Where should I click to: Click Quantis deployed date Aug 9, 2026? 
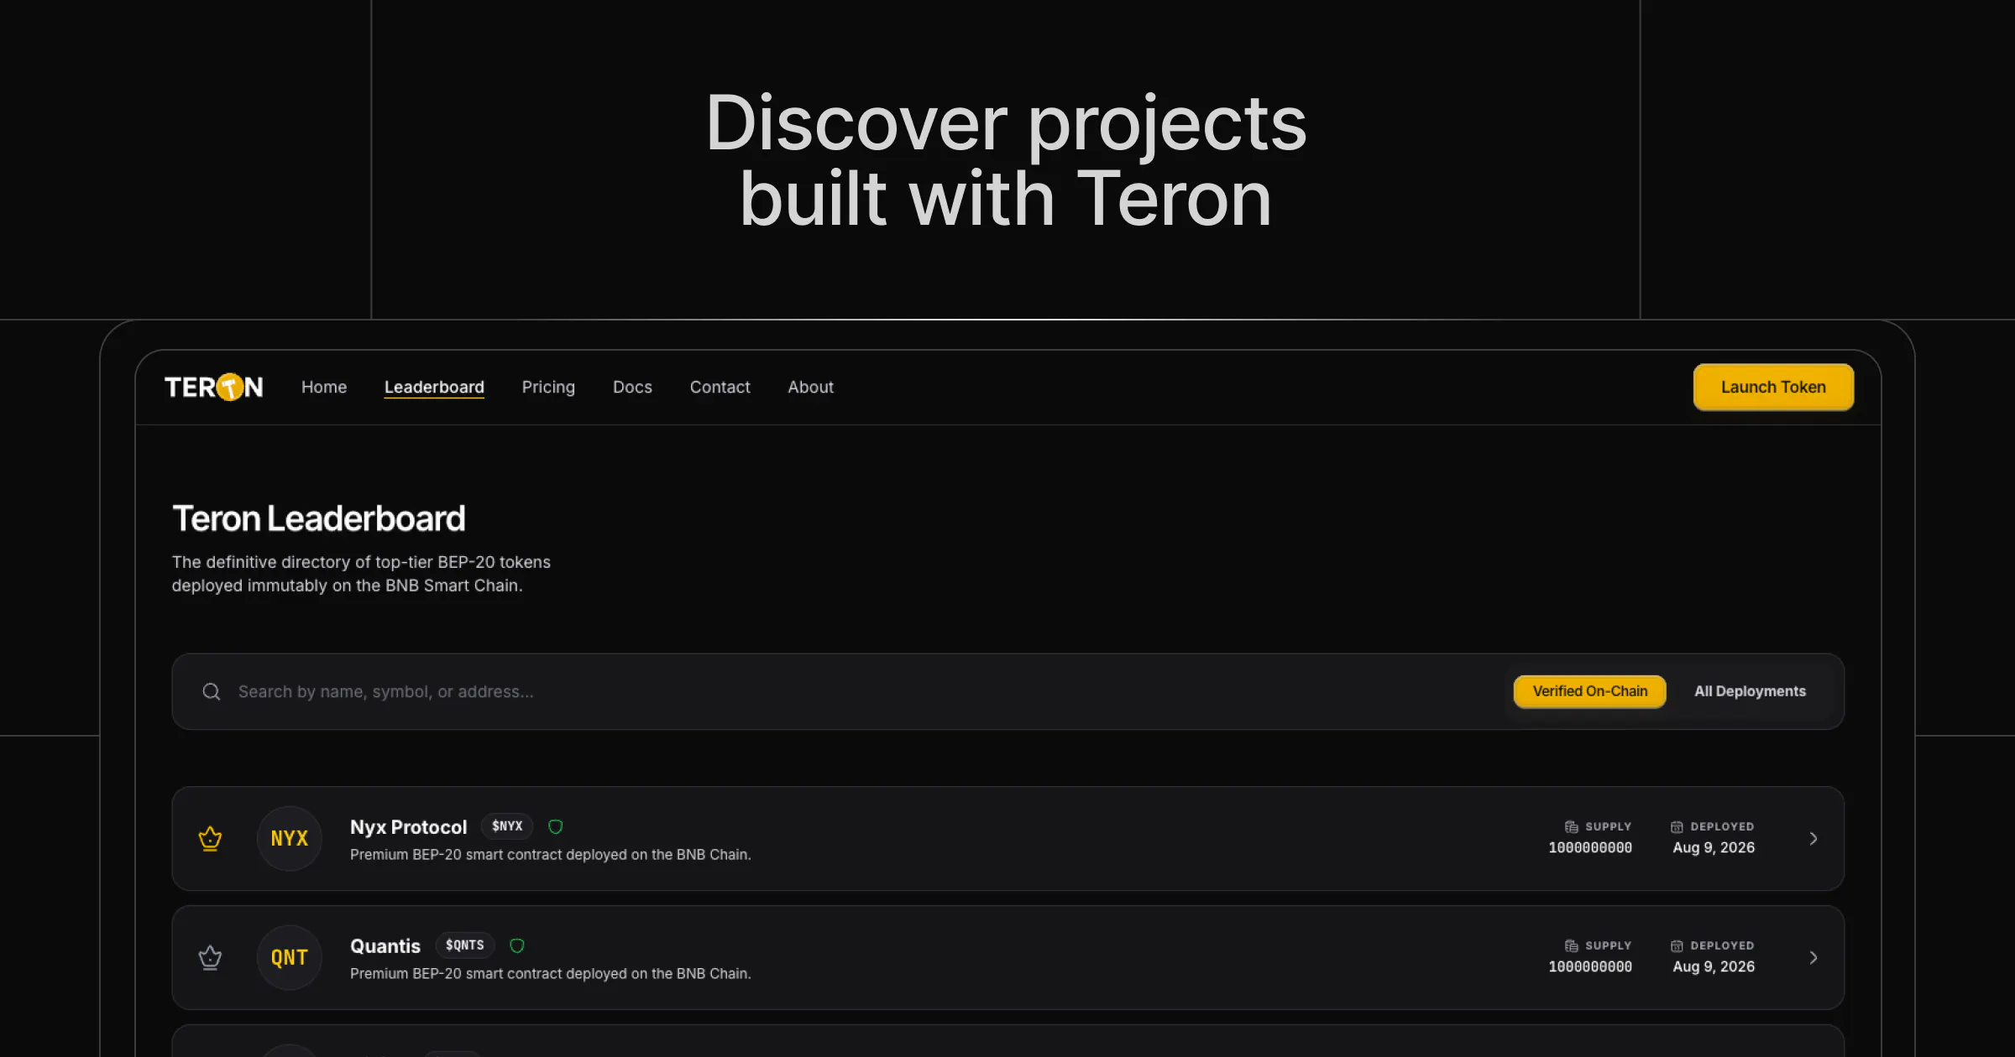(x=1713, y=966)
